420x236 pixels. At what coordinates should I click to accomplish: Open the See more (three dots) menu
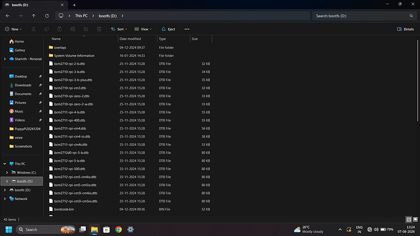tap(187, 29)
